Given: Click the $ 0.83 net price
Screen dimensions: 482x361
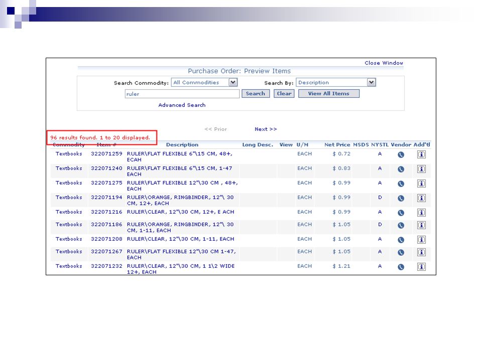Looking at the screenshot, I should click(341, 168).
